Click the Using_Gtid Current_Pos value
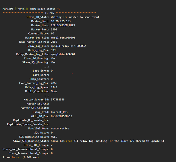The height and width of the screenshot is (162, 176). pos(59,112)
